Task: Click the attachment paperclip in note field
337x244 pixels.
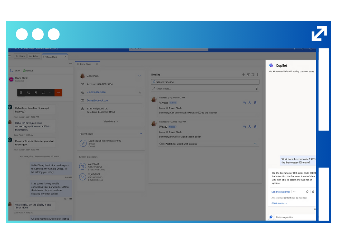Action: (x=257, y=88)
